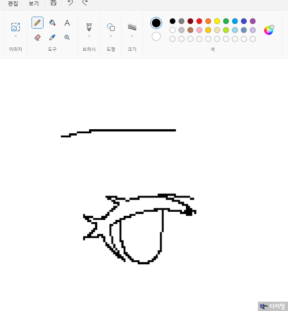Pick the turquoise blue palette swatch
This screenshot has height=311, width=288.
(x=235, y=21)
